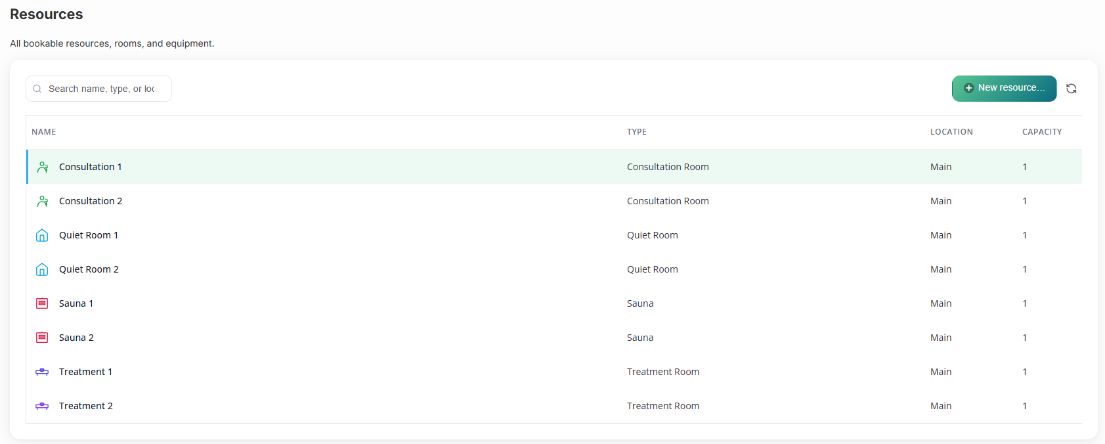
Task: Sort by the NAME column header
Action: pos(44,132)
